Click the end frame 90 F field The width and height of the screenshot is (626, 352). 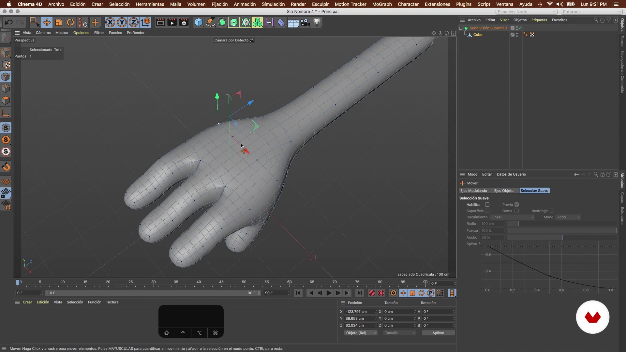pyautogui.click(x=276, y=293)
